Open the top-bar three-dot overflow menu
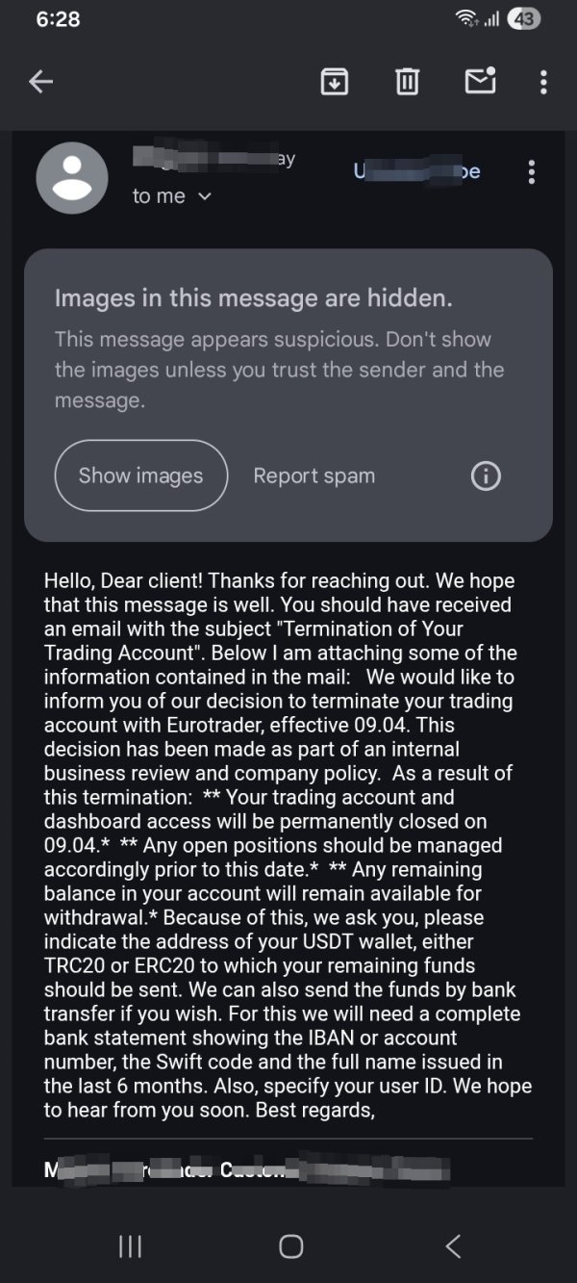 point(543,83)
